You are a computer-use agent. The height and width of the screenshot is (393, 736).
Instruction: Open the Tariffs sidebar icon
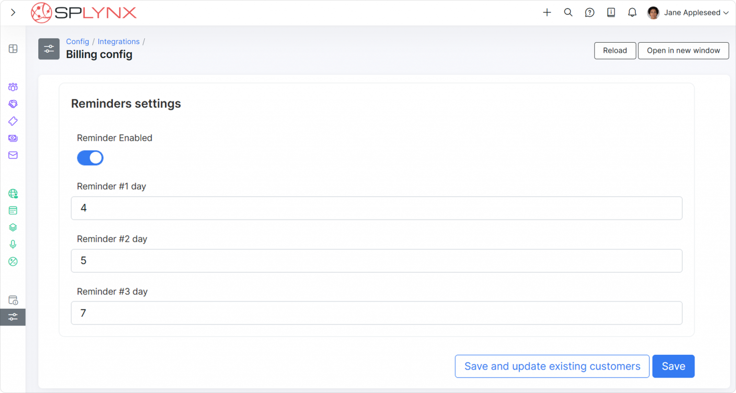pos(12,121)
